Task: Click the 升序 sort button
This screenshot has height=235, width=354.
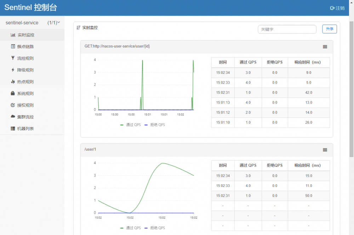Action: (x=329, y=29)
